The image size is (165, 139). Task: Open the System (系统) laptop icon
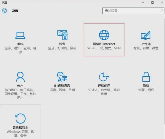click(20, 35)
